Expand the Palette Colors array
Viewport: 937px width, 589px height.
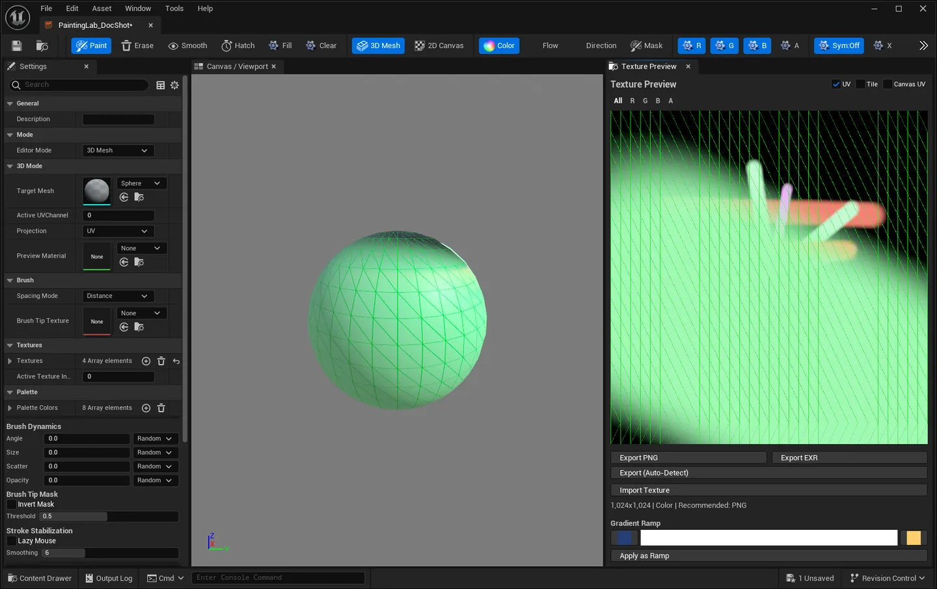10,408
